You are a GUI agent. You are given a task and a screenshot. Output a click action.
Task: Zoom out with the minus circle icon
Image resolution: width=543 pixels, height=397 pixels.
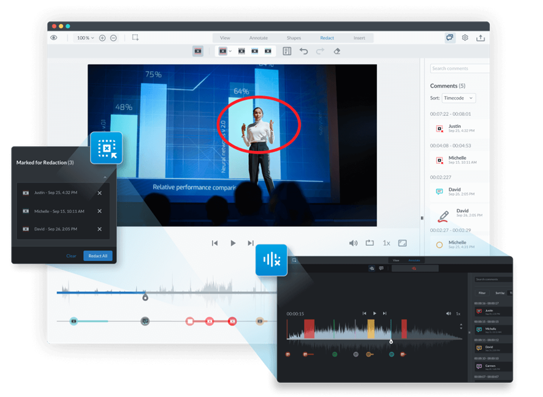point(113,38)
